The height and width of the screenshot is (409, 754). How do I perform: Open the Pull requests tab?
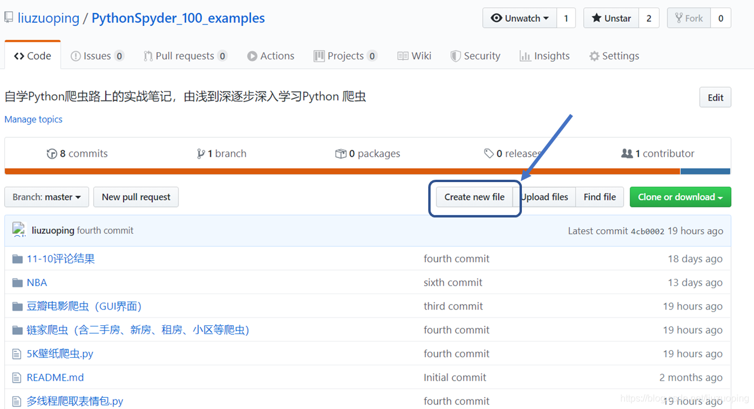[186, 56]
